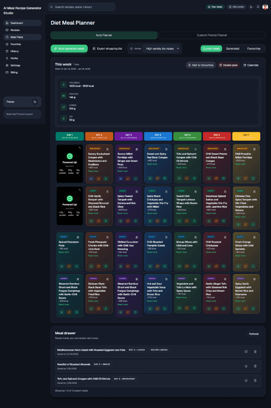Toggle dark mode moon icon in the top bar
271x408 pixels.
pos(251,7)
